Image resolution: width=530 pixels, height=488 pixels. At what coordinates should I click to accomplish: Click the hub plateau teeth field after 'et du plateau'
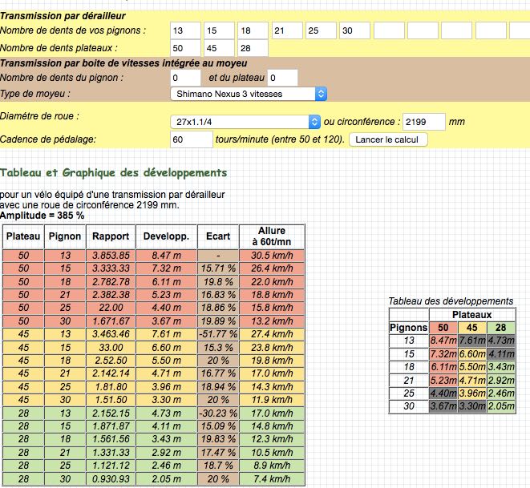tap(282, 78)
